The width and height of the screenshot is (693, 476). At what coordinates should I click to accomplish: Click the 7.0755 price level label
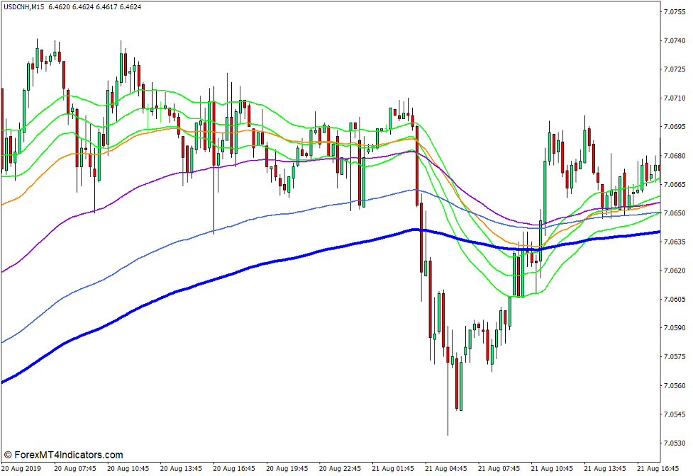(x=675, y=12)
